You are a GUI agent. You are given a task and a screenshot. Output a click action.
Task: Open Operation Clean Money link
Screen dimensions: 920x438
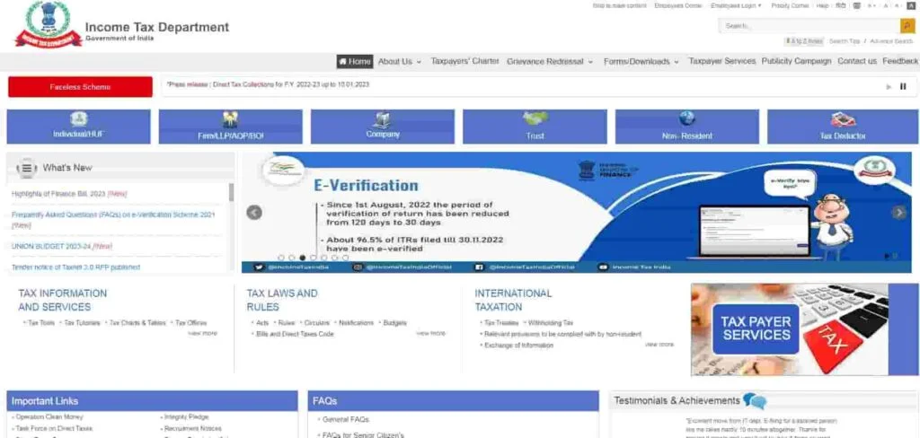coord(49,417)
